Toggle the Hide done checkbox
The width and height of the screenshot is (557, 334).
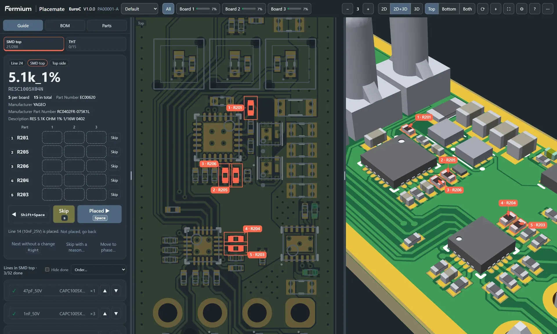47,270
